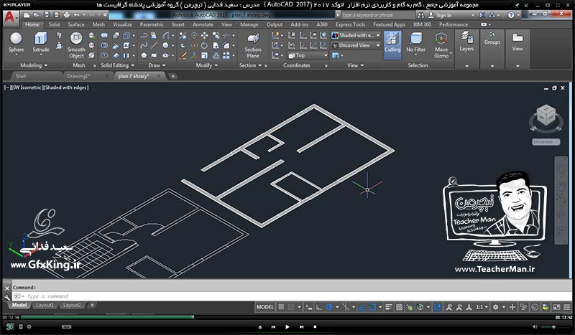This screenshot has width=575, height=335.
Task: Open the View panel button on ribbon
Action: coord(517,42)
